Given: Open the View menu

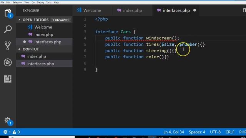Looking at the screenshot, I should 27,3.
